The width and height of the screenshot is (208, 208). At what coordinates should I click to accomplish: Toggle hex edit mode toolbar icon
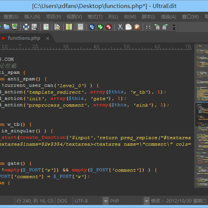pos(80,27)
